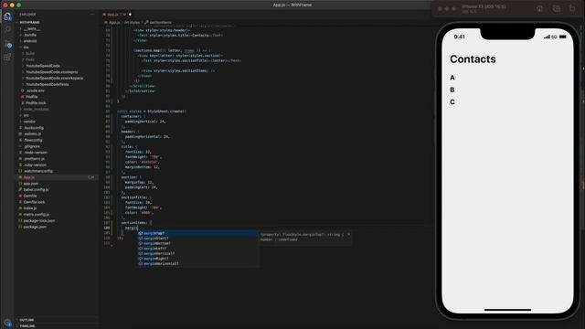Viewport: 585px width, 329px height.
Task: Open the Accounts icon at sidebar bottom
Action: pos(8,323)
